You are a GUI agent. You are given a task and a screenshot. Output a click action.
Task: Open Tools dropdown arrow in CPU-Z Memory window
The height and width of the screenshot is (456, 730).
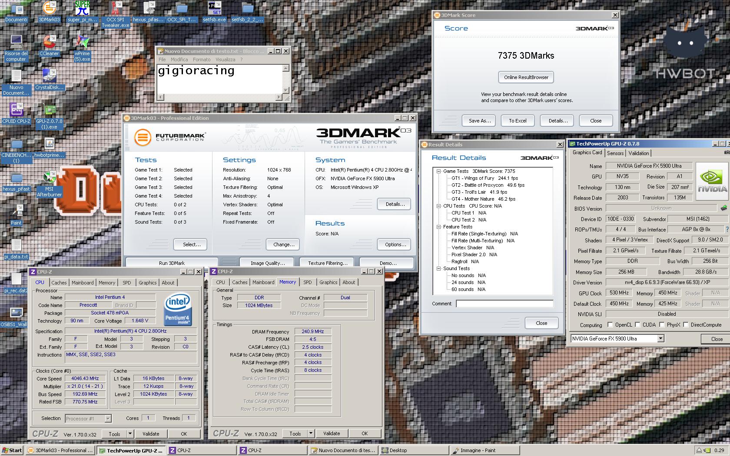(310, 433)
